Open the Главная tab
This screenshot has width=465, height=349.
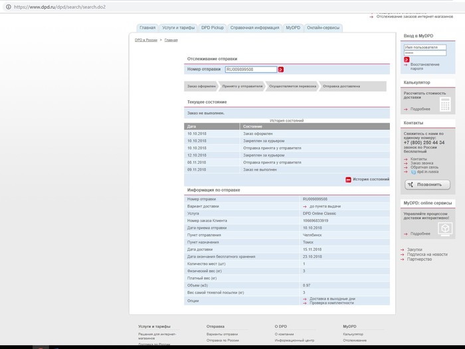coord(147,28)
